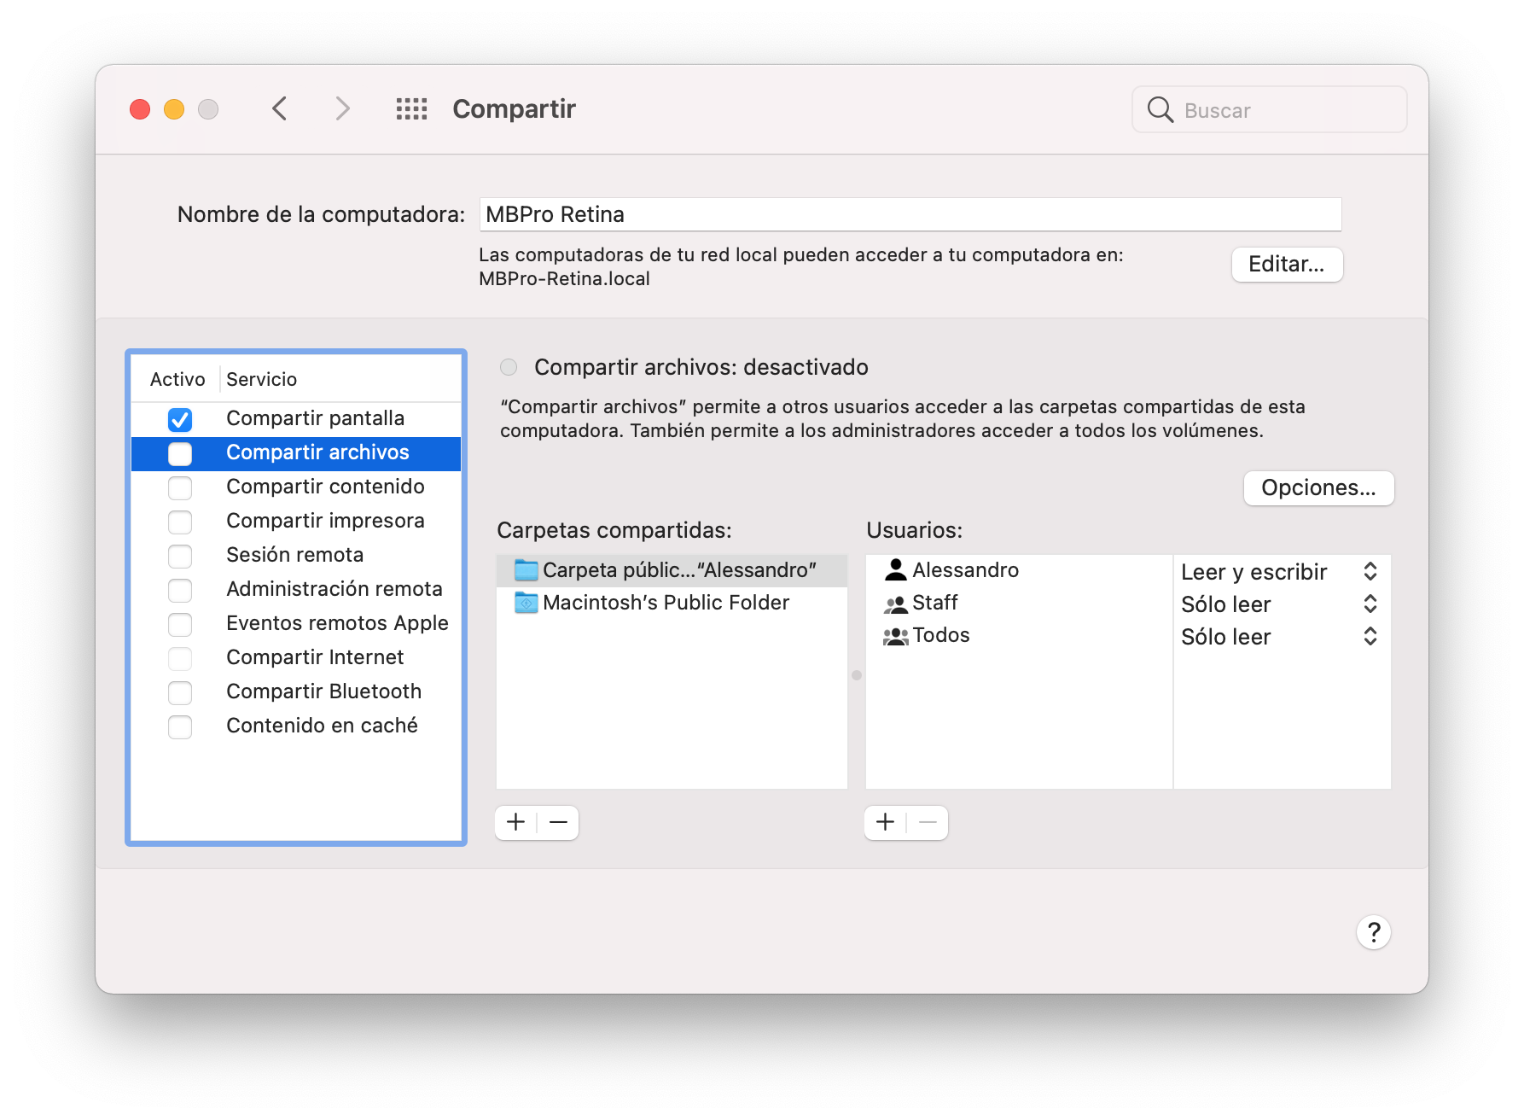
Task: Click the computer name text field
Action: pyautogui.click(x=910, y=214)
